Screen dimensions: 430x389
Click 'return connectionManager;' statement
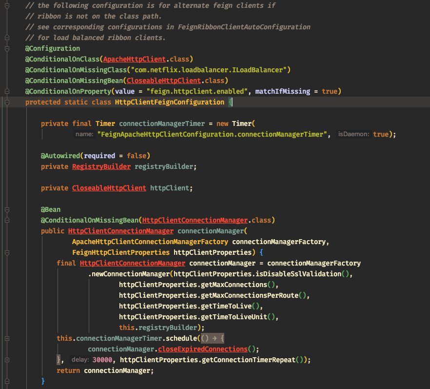coord(105,370)
